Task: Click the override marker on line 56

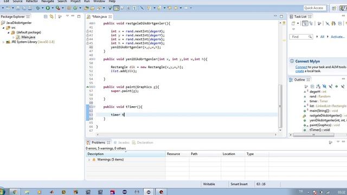Action: [x=87, y=87]
